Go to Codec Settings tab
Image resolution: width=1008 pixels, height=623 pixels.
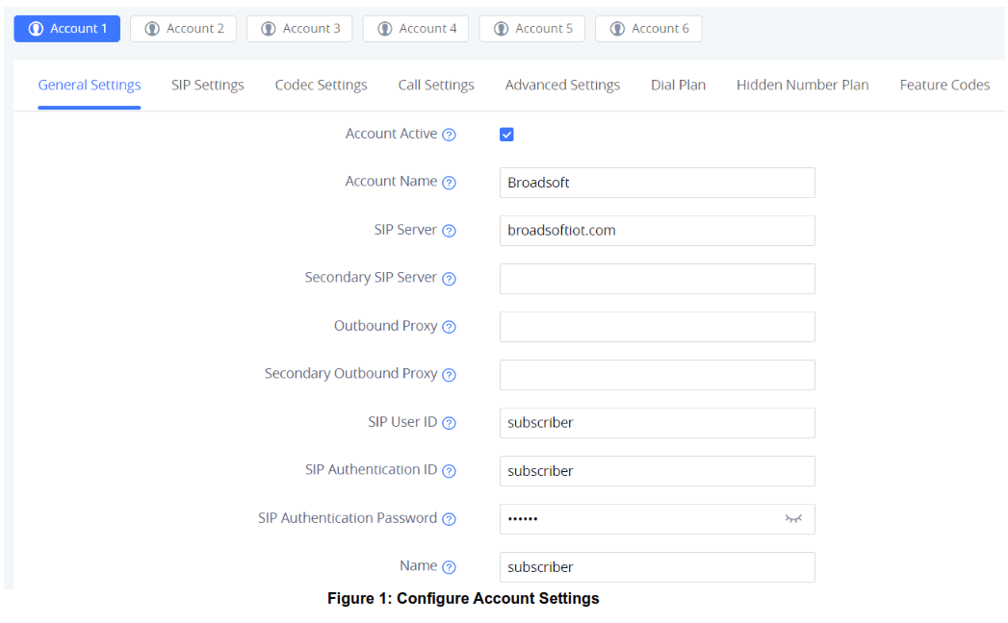[321, 85]
